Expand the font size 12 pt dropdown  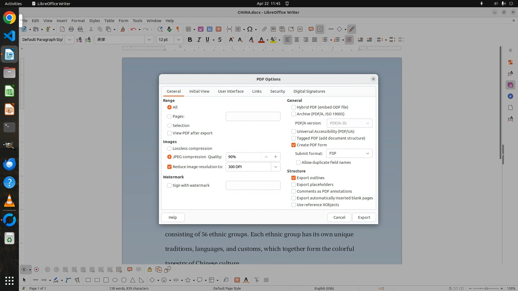coord(178,40)
